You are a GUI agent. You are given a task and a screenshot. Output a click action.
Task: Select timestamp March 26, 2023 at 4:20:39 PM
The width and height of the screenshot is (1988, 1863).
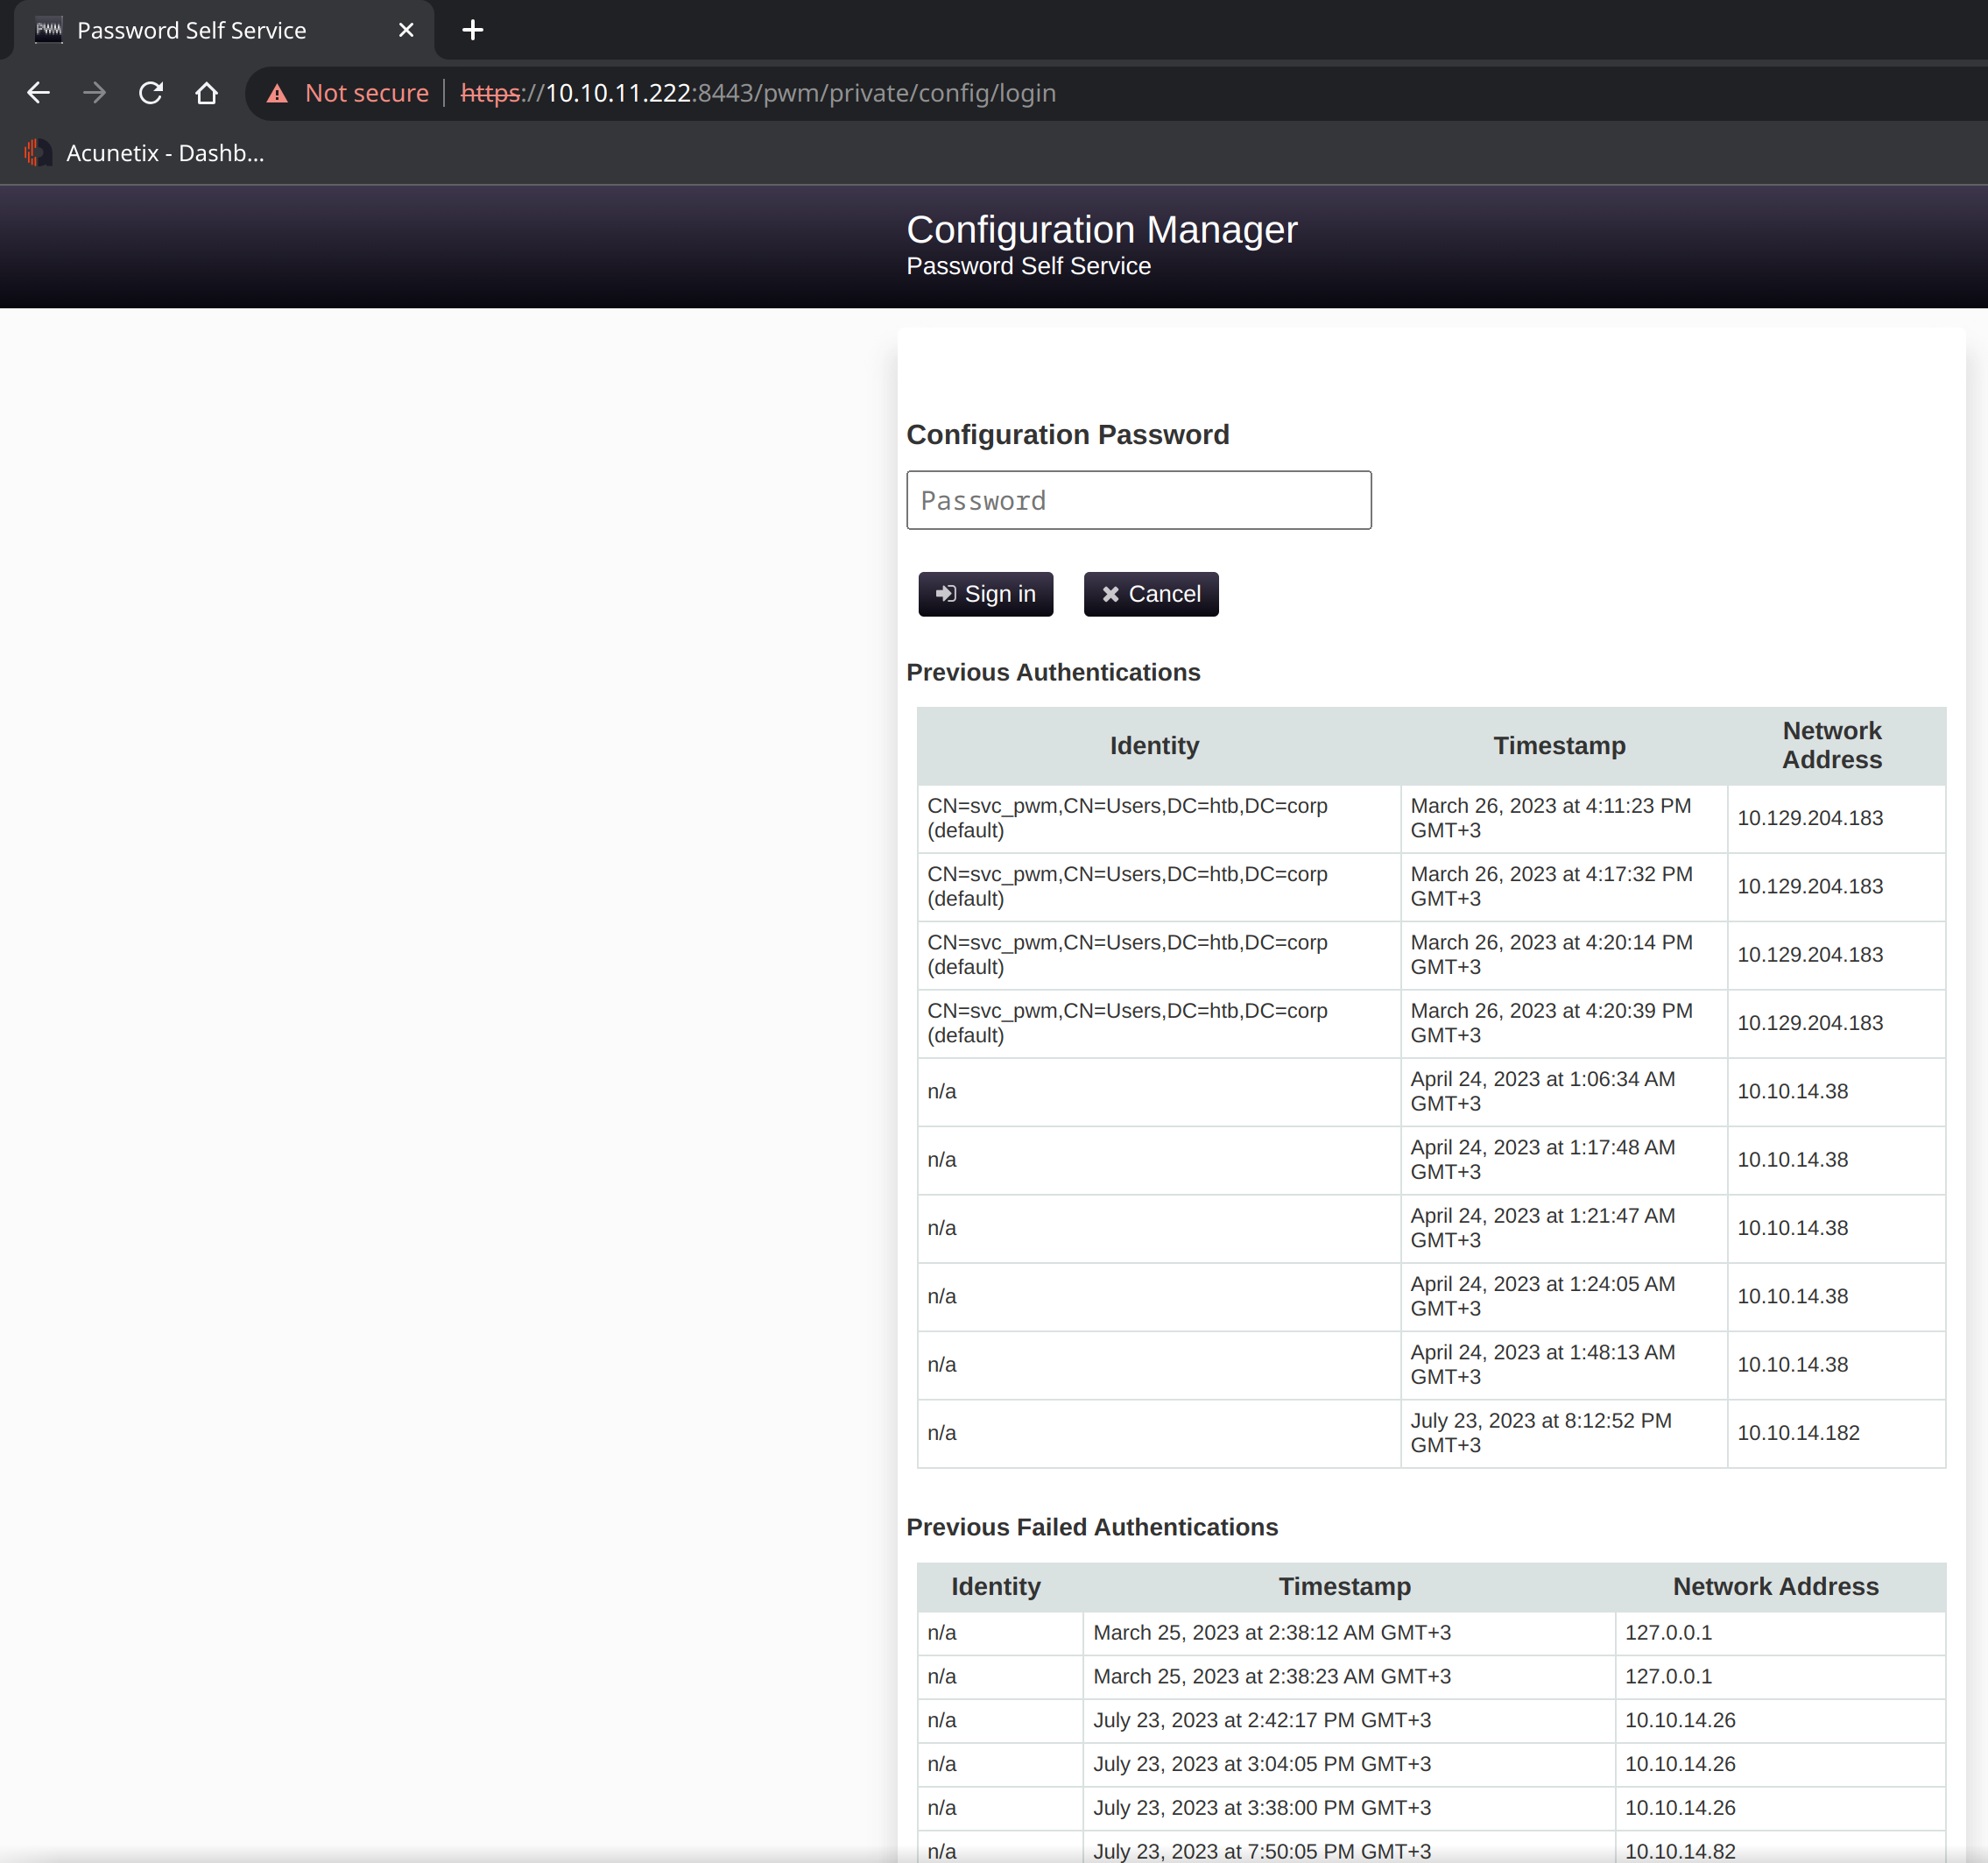(1550, 1022)
